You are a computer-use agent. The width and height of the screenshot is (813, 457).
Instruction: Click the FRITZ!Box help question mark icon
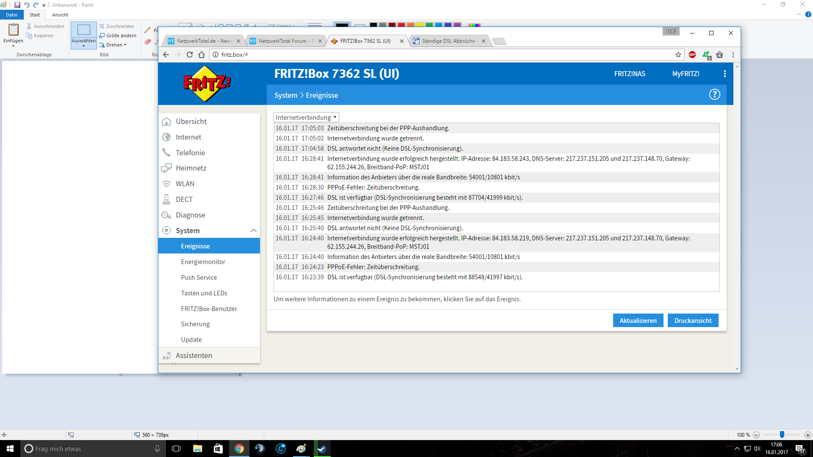coord(714,95)
